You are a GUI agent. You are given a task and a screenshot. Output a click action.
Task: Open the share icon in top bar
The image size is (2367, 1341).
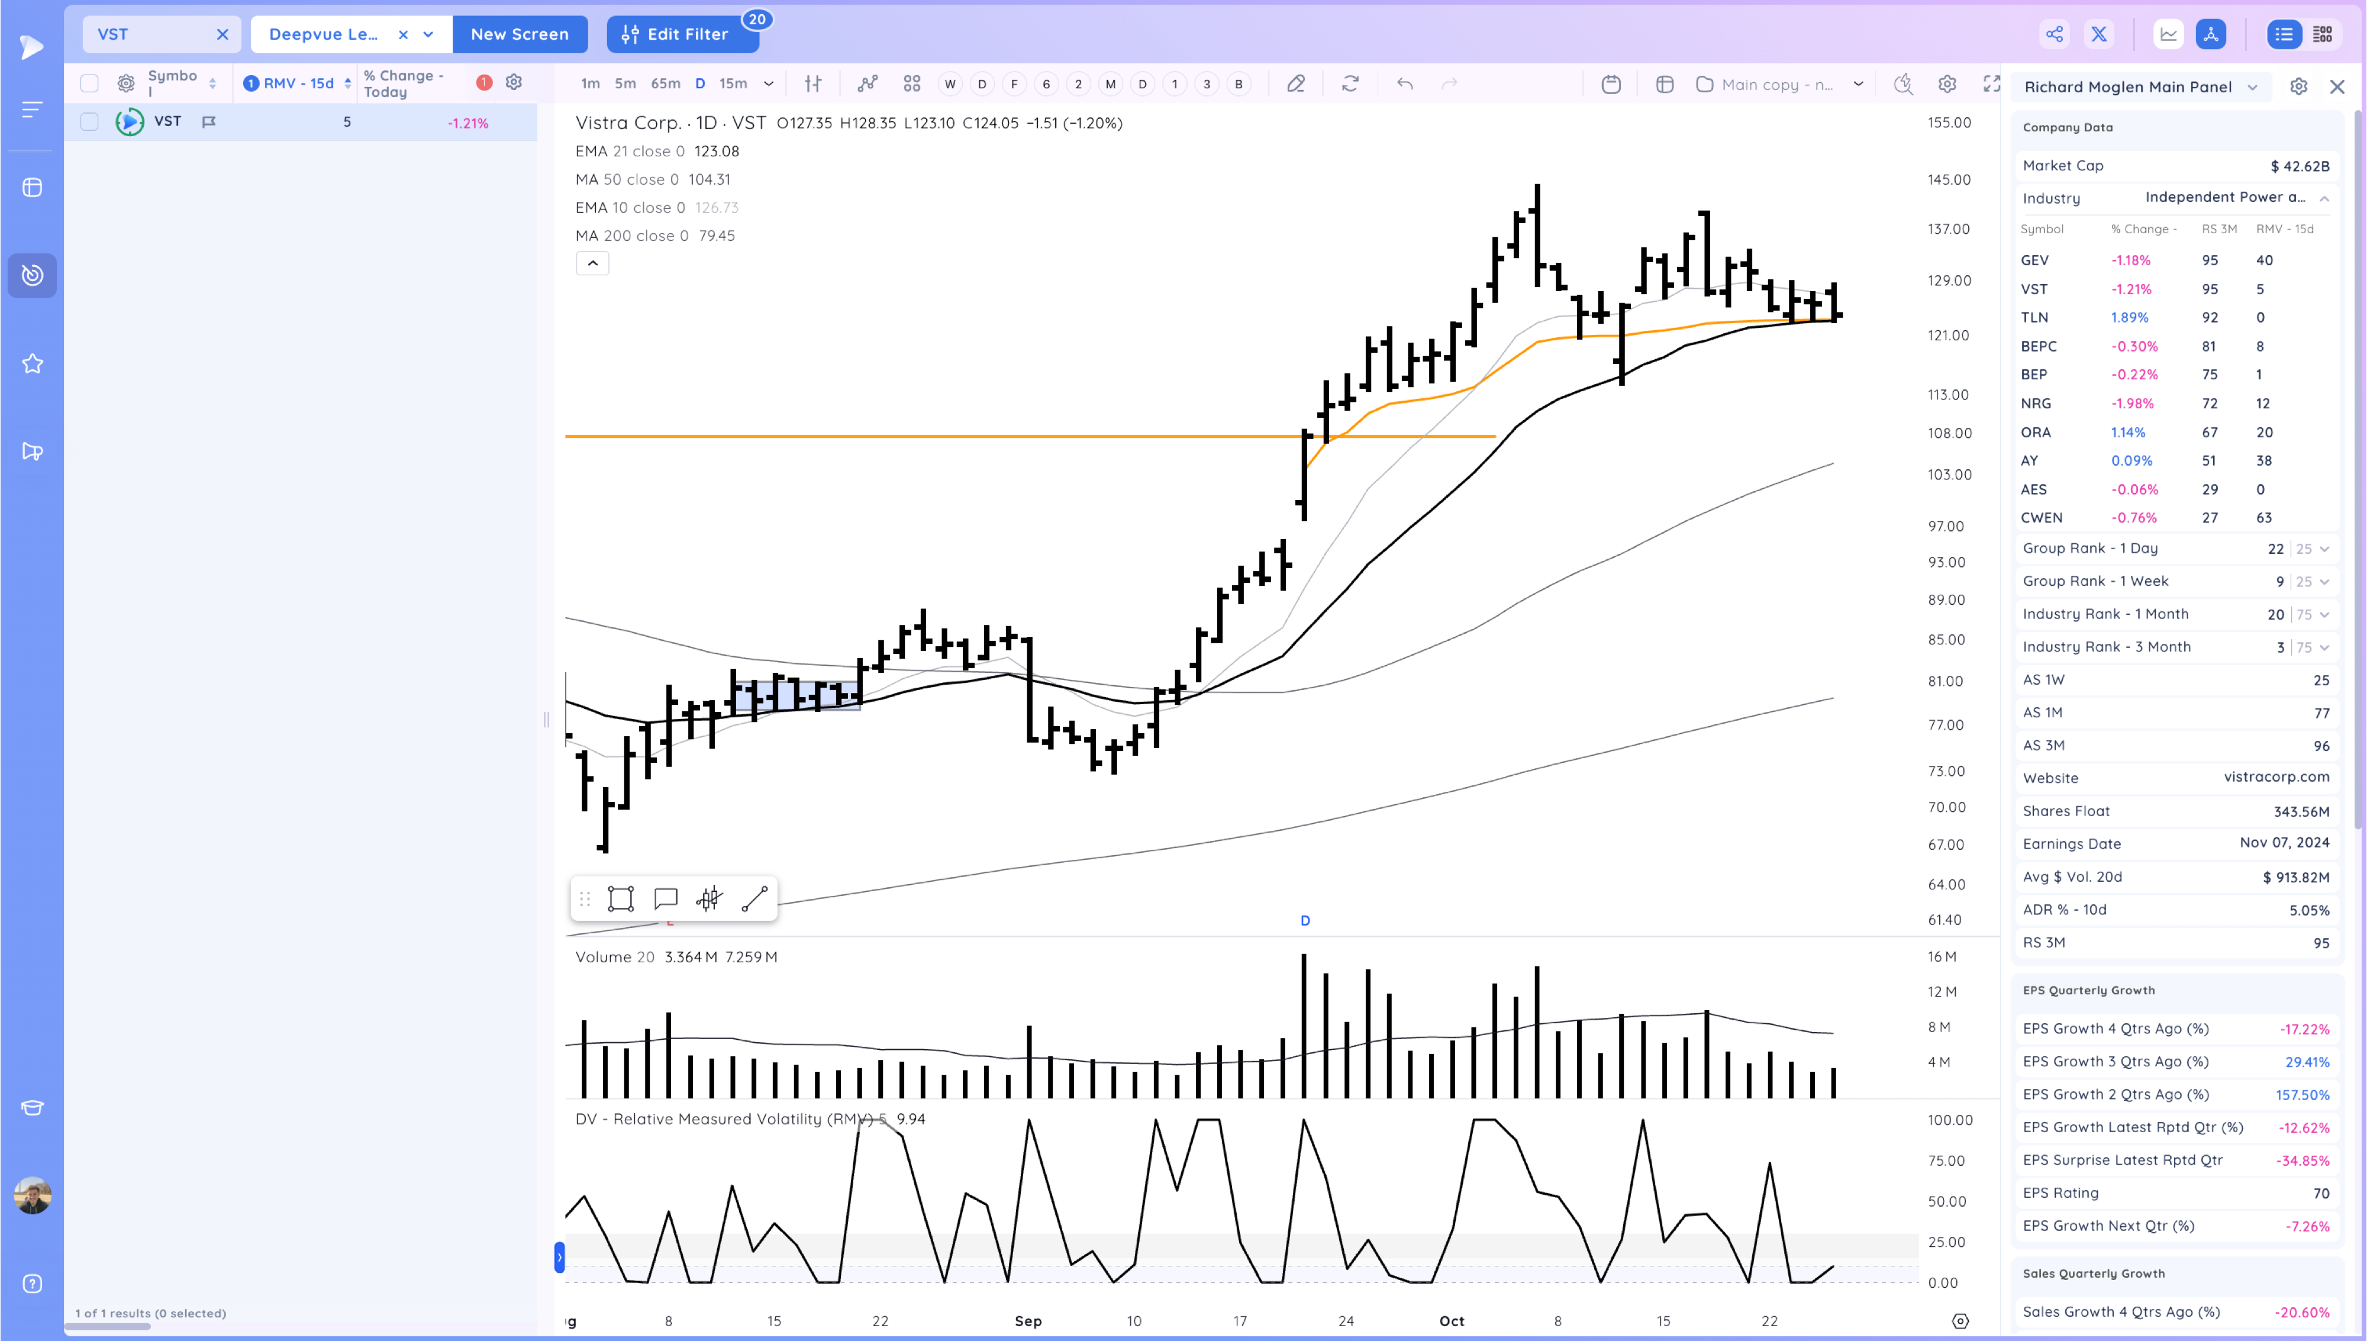(2055, 34)
